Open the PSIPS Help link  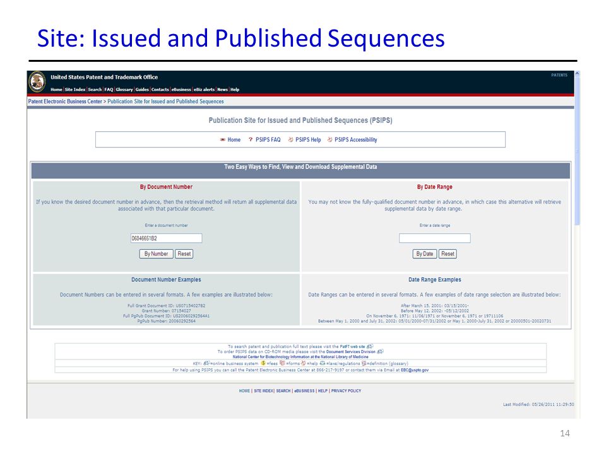tap(308, 140)
